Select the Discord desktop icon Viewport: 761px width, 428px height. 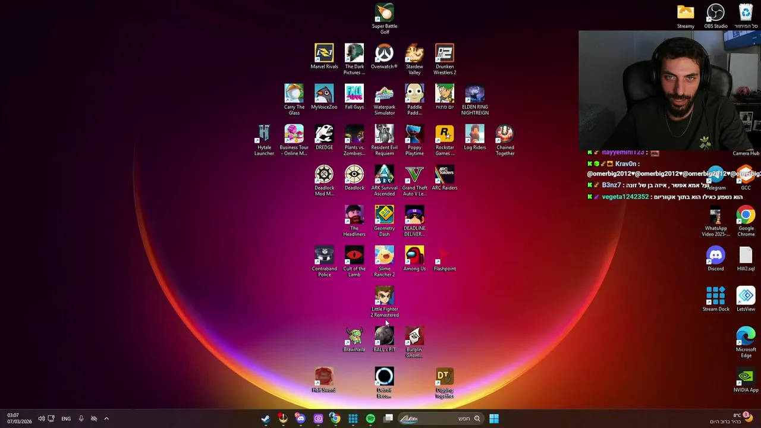[716, 259]
